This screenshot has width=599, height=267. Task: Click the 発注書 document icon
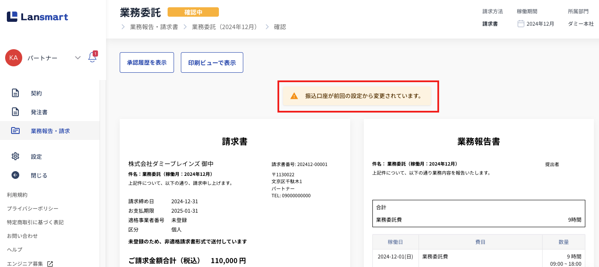point(15,112)
